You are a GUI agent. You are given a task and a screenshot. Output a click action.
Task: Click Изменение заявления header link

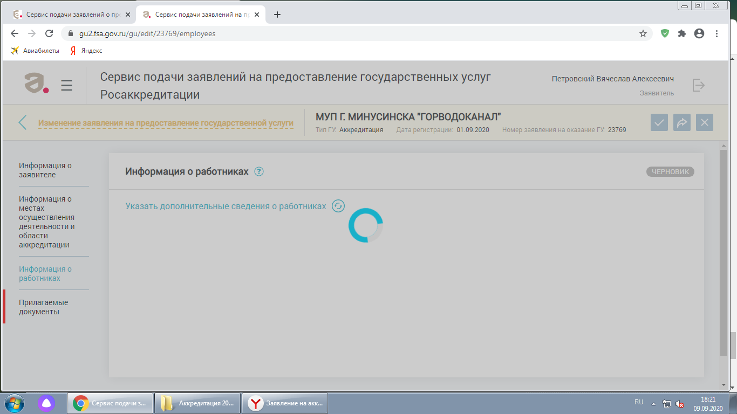[x=166, y=123]
